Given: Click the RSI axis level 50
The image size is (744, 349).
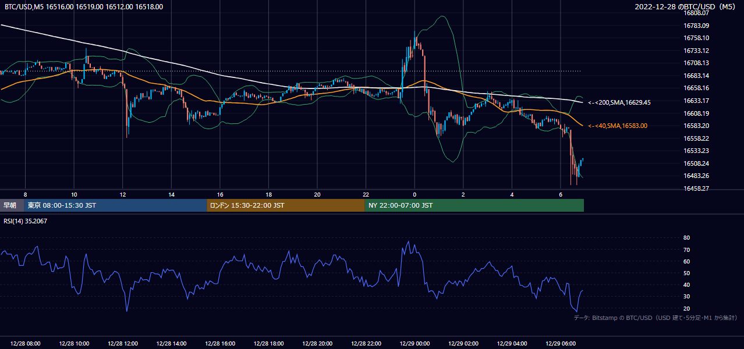Looking at the screenshot, I should click(x=686, y=273).
